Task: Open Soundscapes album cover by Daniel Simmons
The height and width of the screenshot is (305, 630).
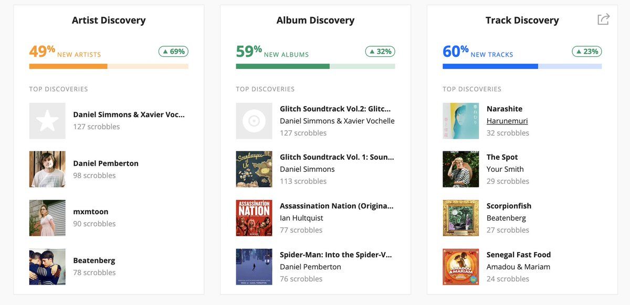Action: point(254,169)
